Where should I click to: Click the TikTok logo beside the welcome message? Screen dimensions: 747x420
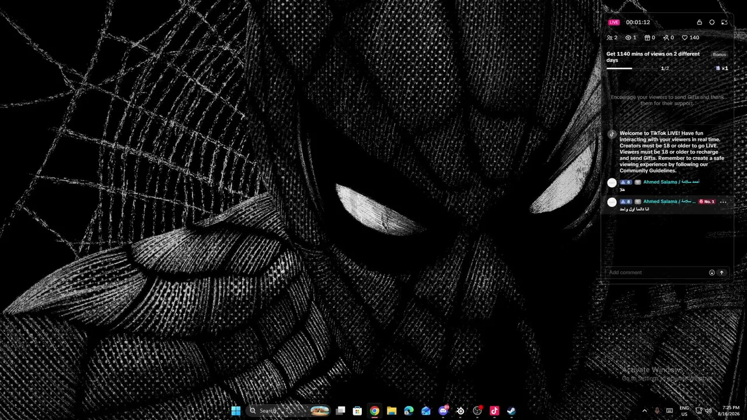click(x=612, y=134)
